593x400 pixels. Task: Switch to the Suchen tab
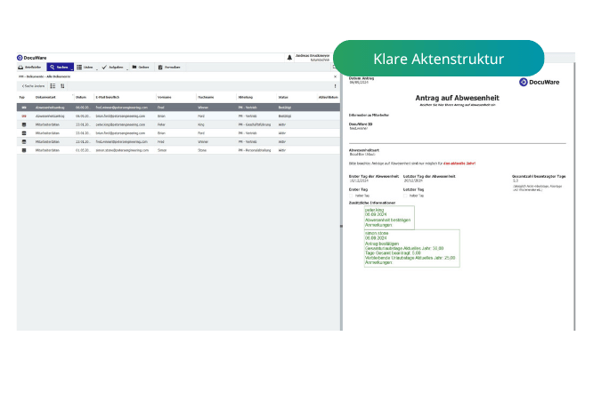click(59, 68)
